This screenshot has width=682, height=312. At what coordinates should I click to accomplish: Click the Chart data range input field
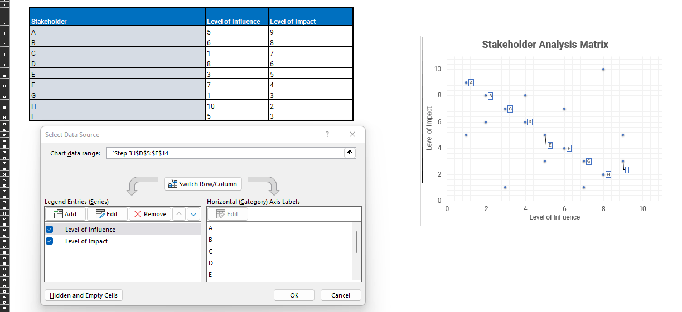225,153
